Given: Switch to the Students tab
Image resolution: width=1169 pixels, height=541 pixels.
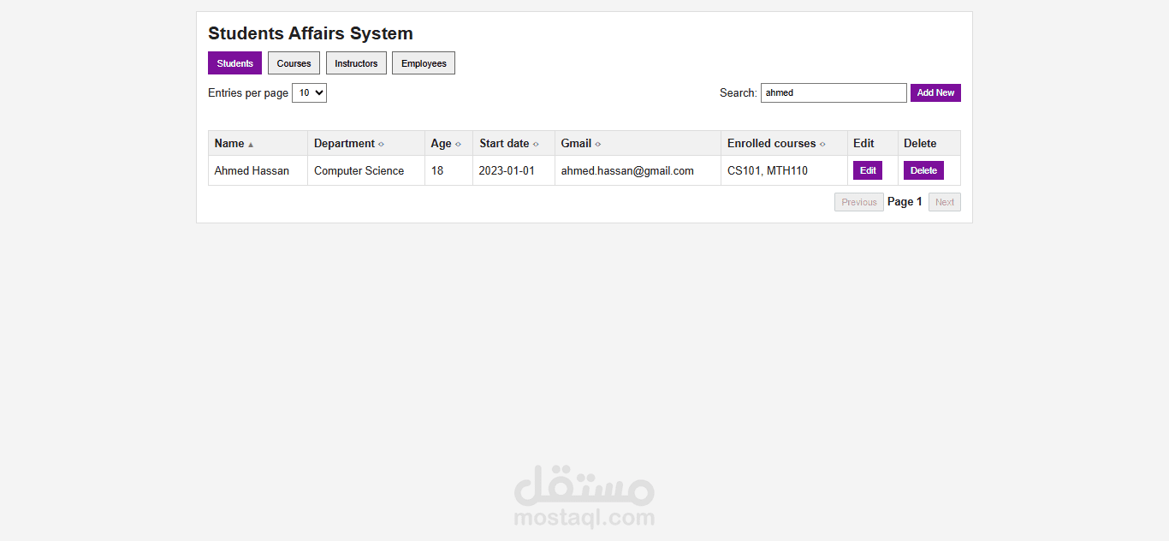Looking at the screenshot, I should (234, 63).
